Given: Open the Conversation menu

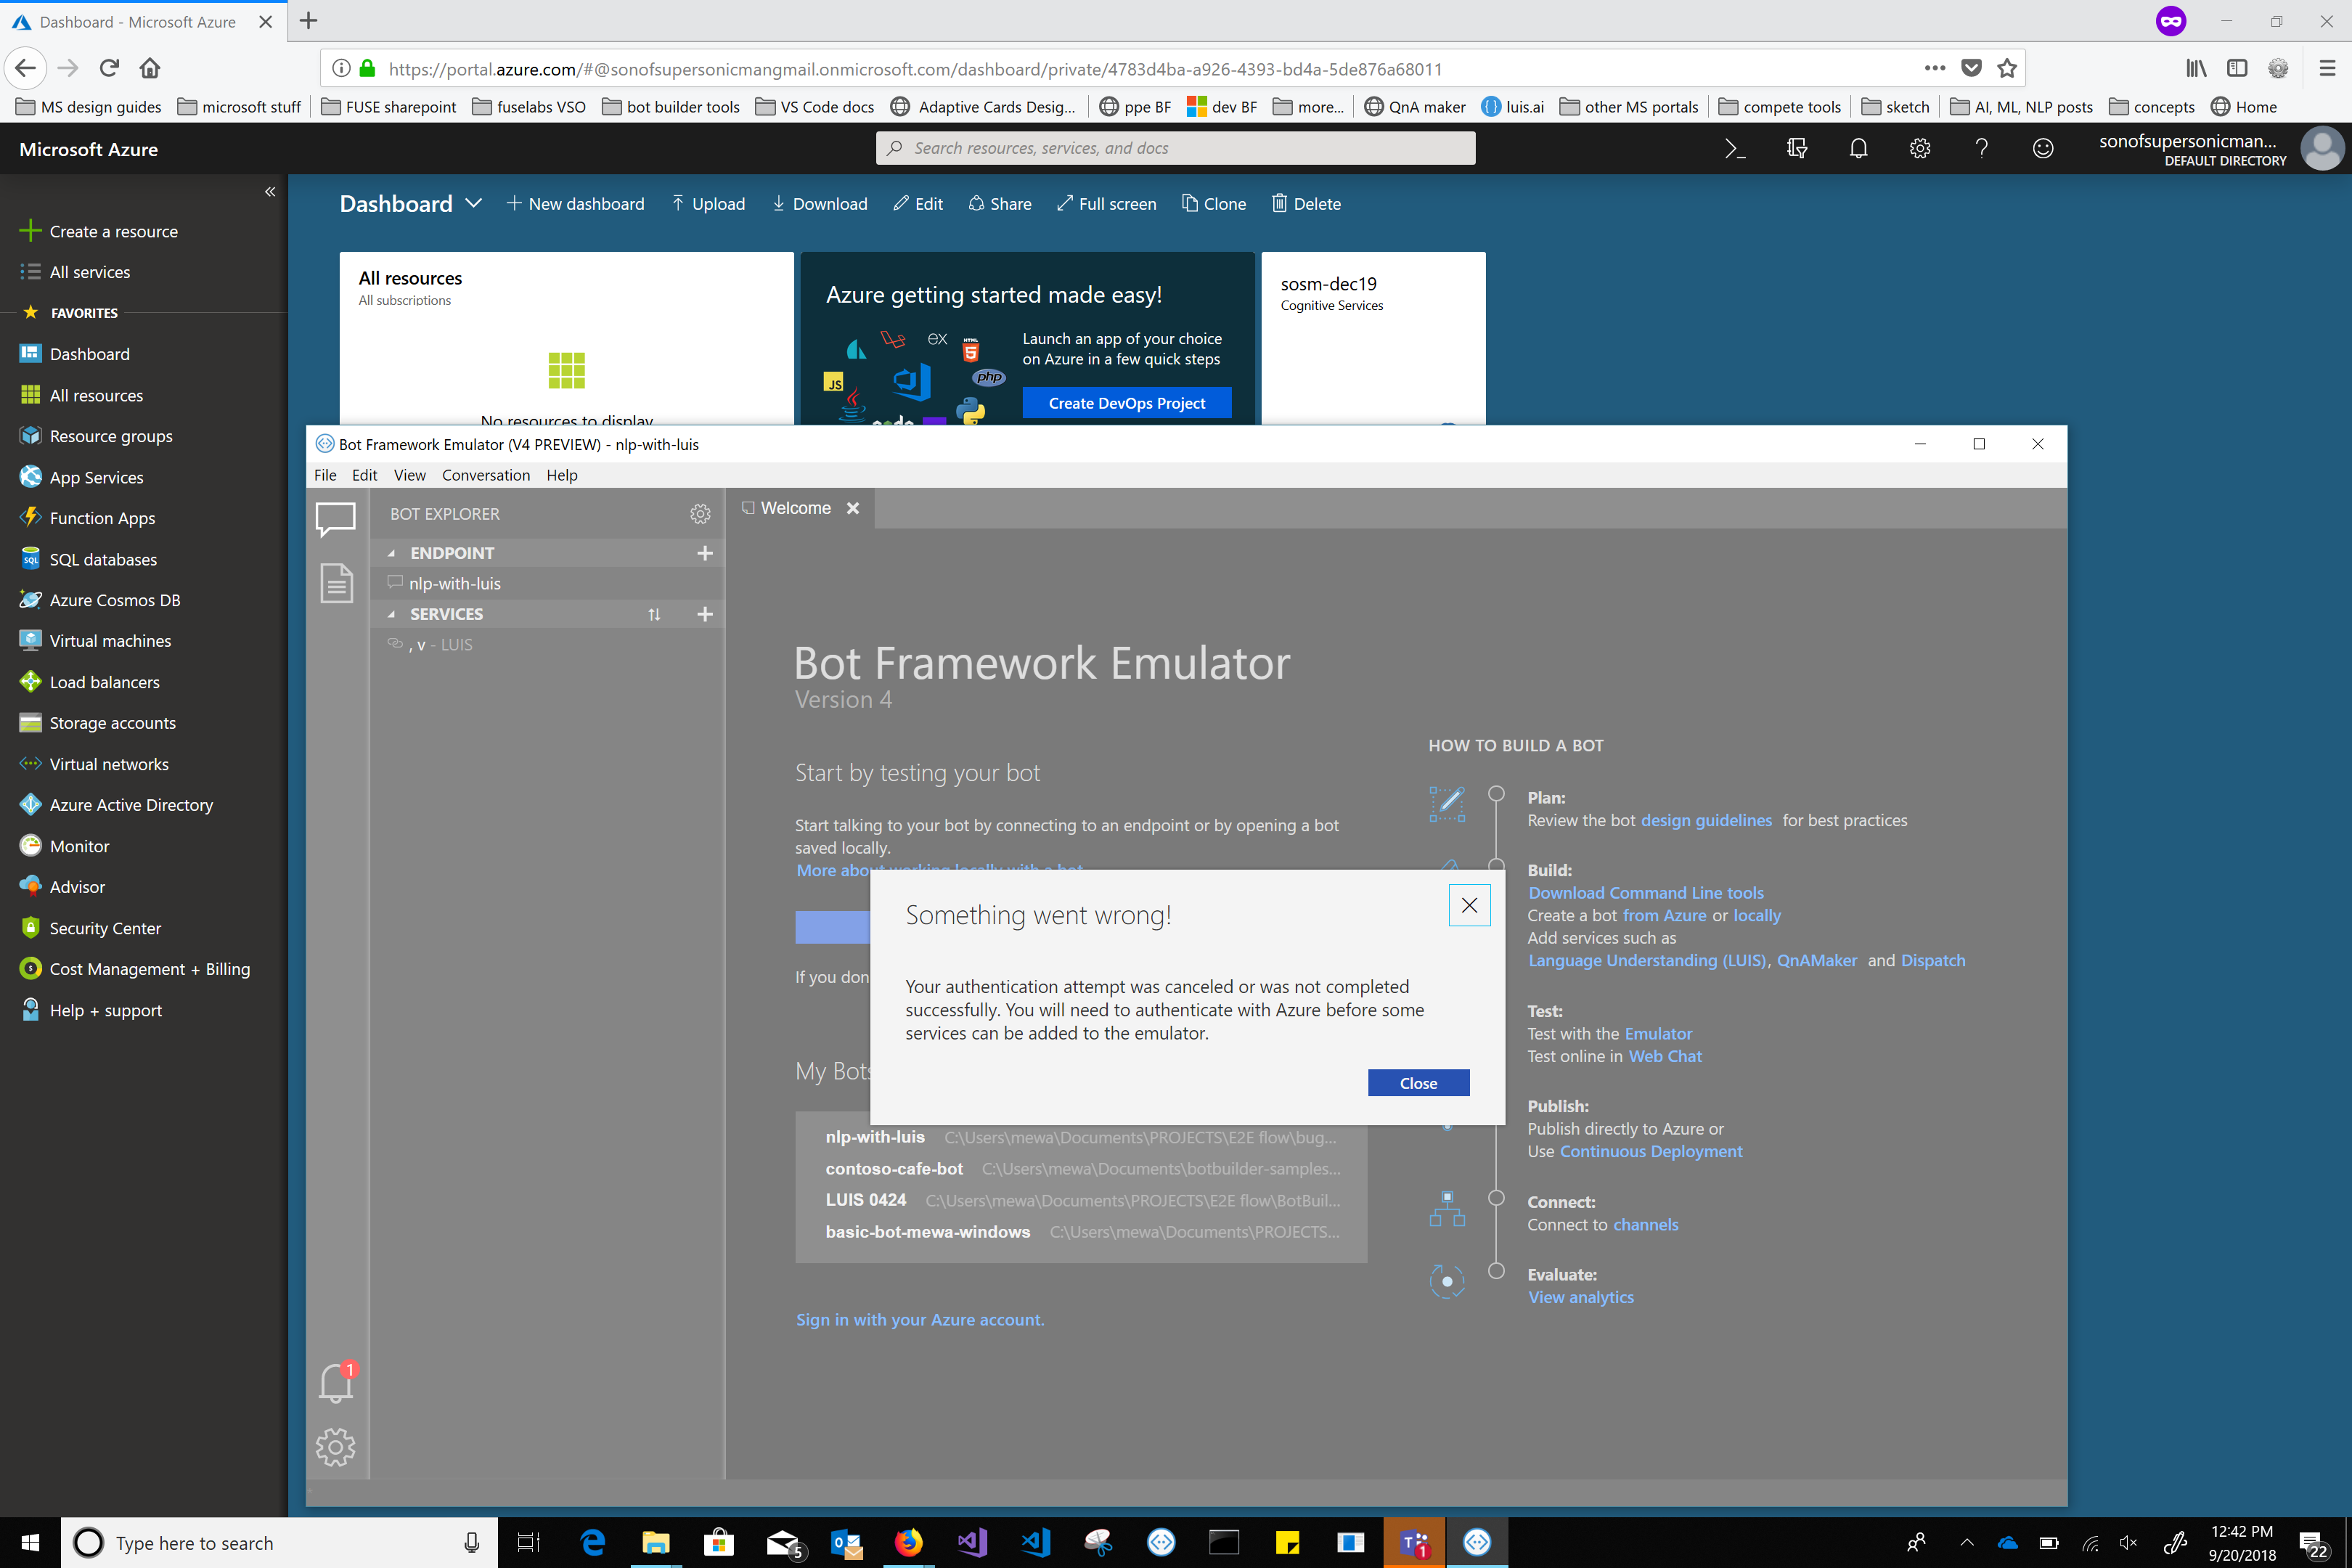Looking at the screenshot, I should 486,475.
